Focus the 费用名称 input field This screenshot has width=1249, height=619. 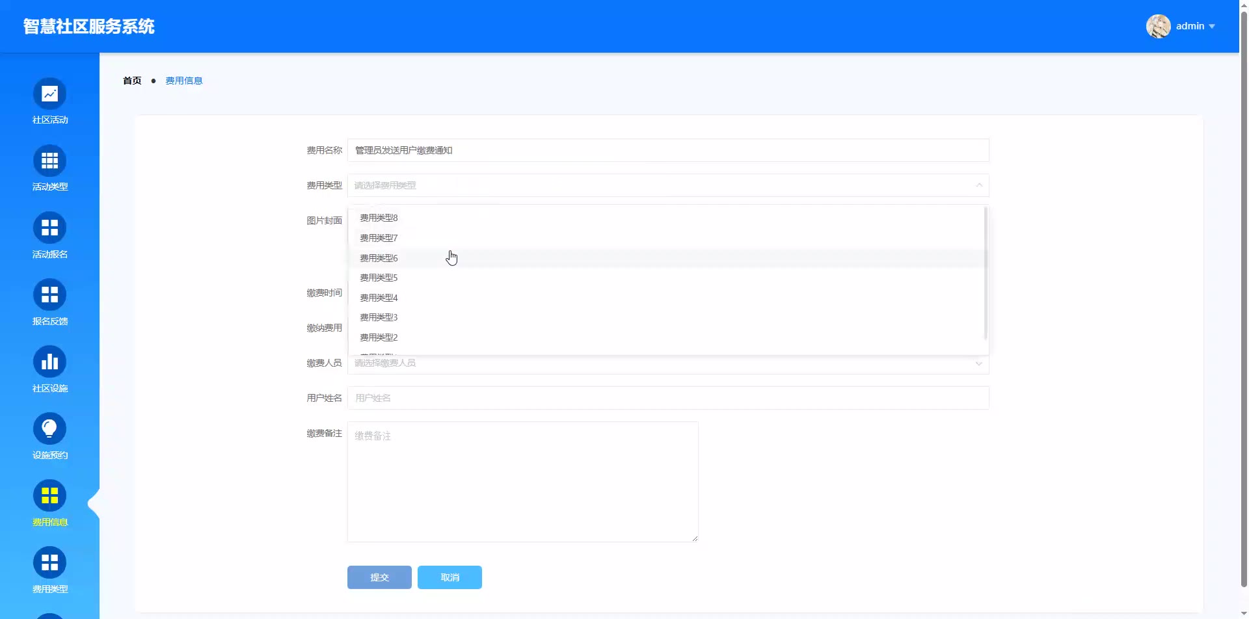(x=668, y=150)
